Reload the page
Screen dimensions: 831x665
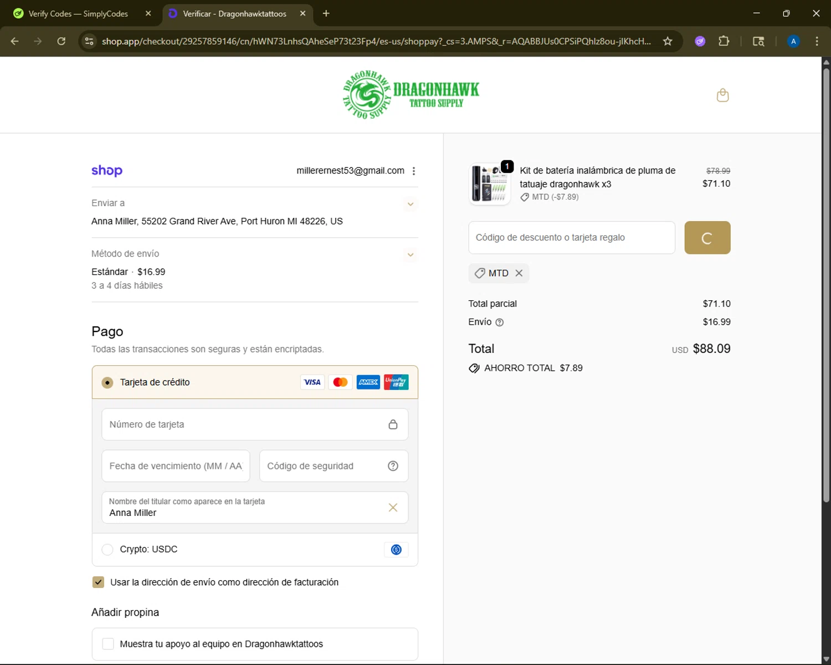tap(61, 41)
